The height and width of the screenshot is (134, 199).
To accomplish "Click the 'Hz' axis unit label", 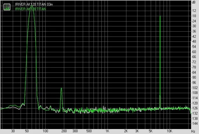I will pyautogui.click(x=193, y=131).
